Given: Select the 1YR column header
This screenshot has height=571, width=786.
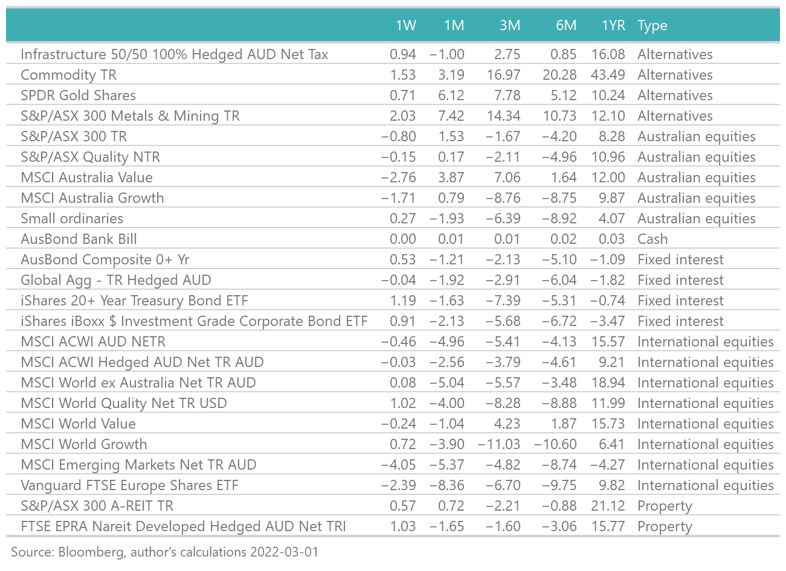Looking at the screenshot, I should click(613, 25).
